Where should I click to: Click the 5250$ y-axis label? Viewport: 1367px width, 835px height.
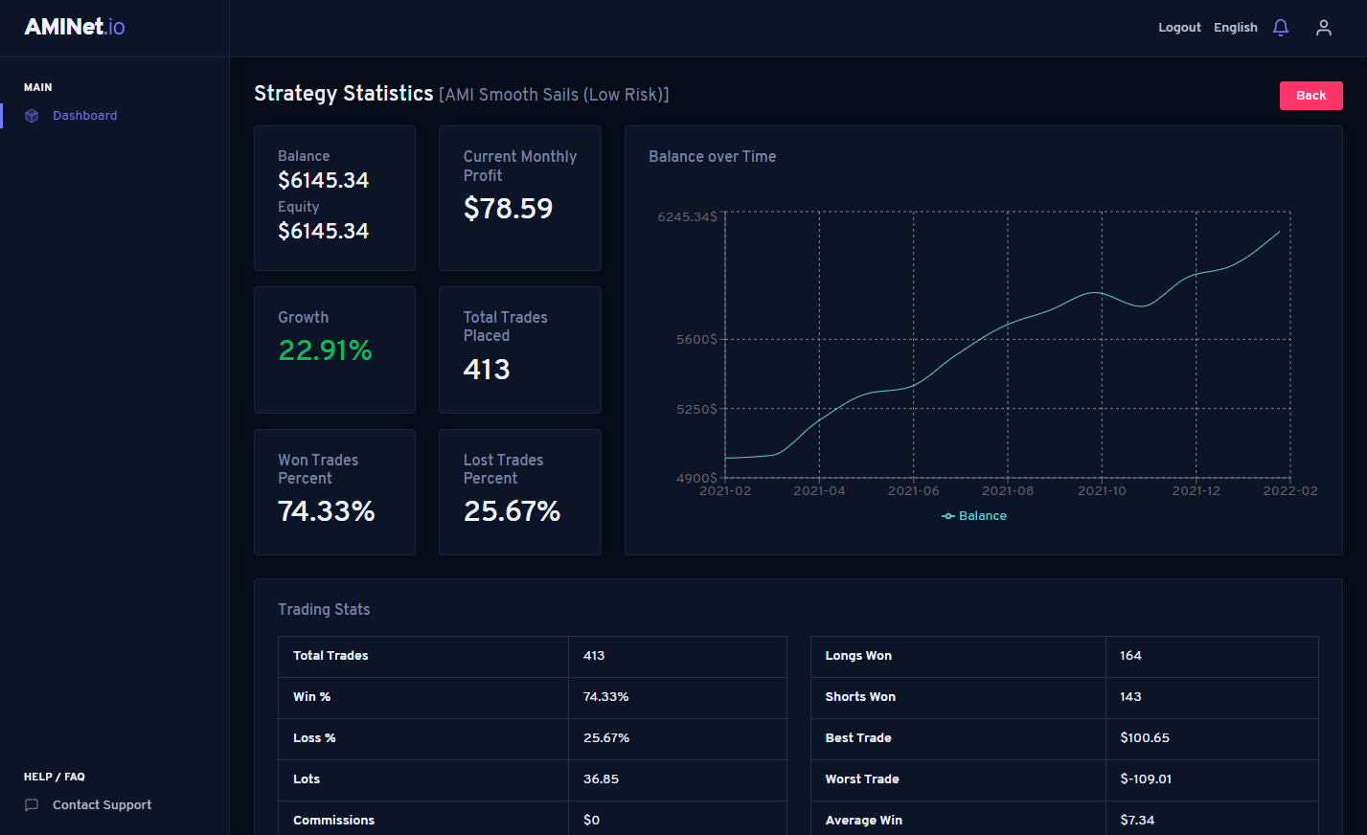pos(696,409)
